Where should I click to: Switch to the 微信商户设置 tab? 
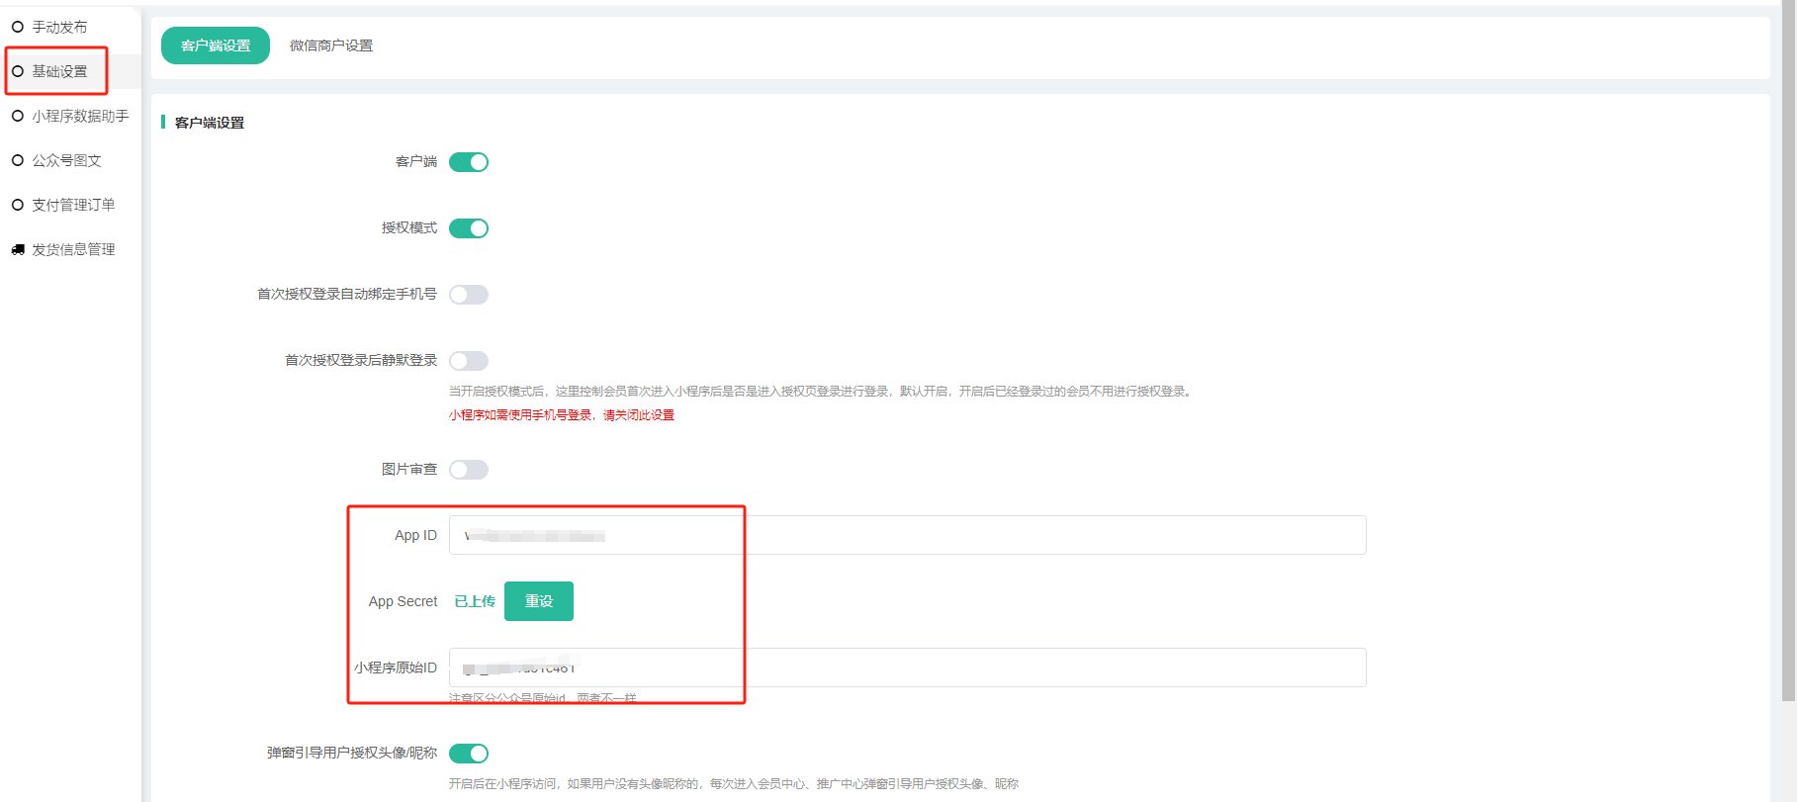[331, 45]
